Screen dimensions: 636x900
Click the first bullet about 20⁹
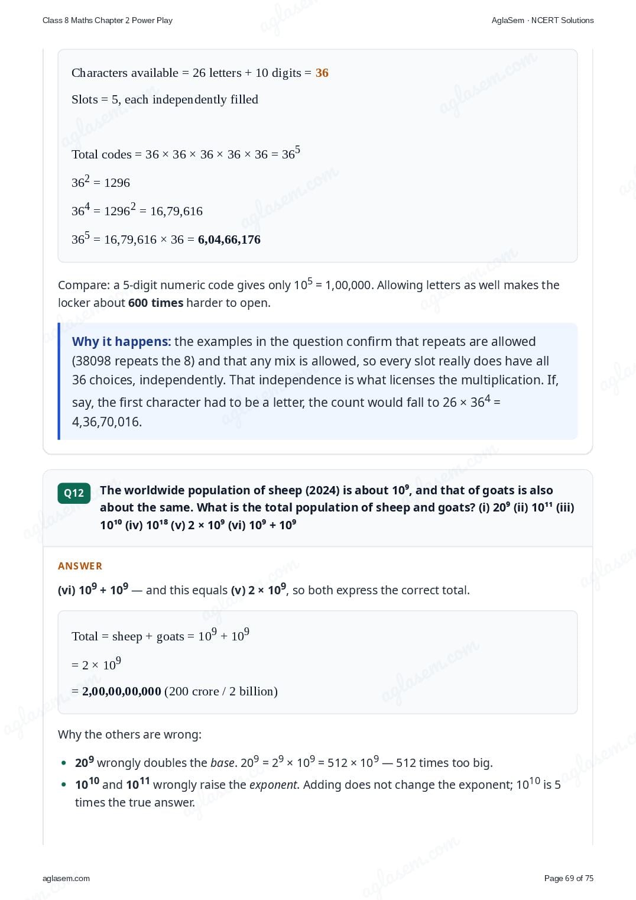[x=284, y=762]
